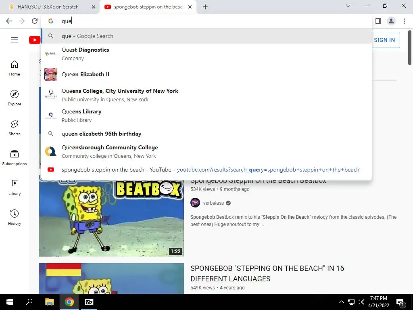Open the Windows Start menu
Image resolution: width=413 pixels, height=310 pixels.
point(10,302)
